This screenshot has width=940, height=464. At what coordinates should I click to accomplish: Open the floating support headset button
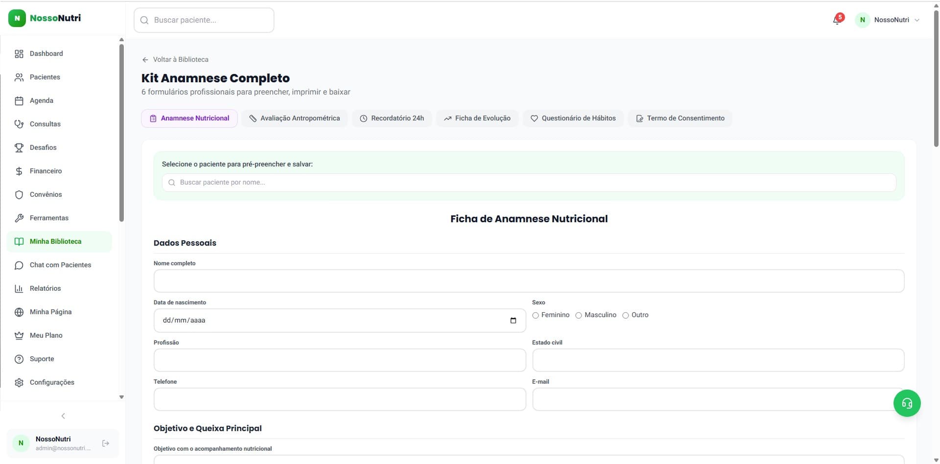pyautogui.click(x=907, y=403)
